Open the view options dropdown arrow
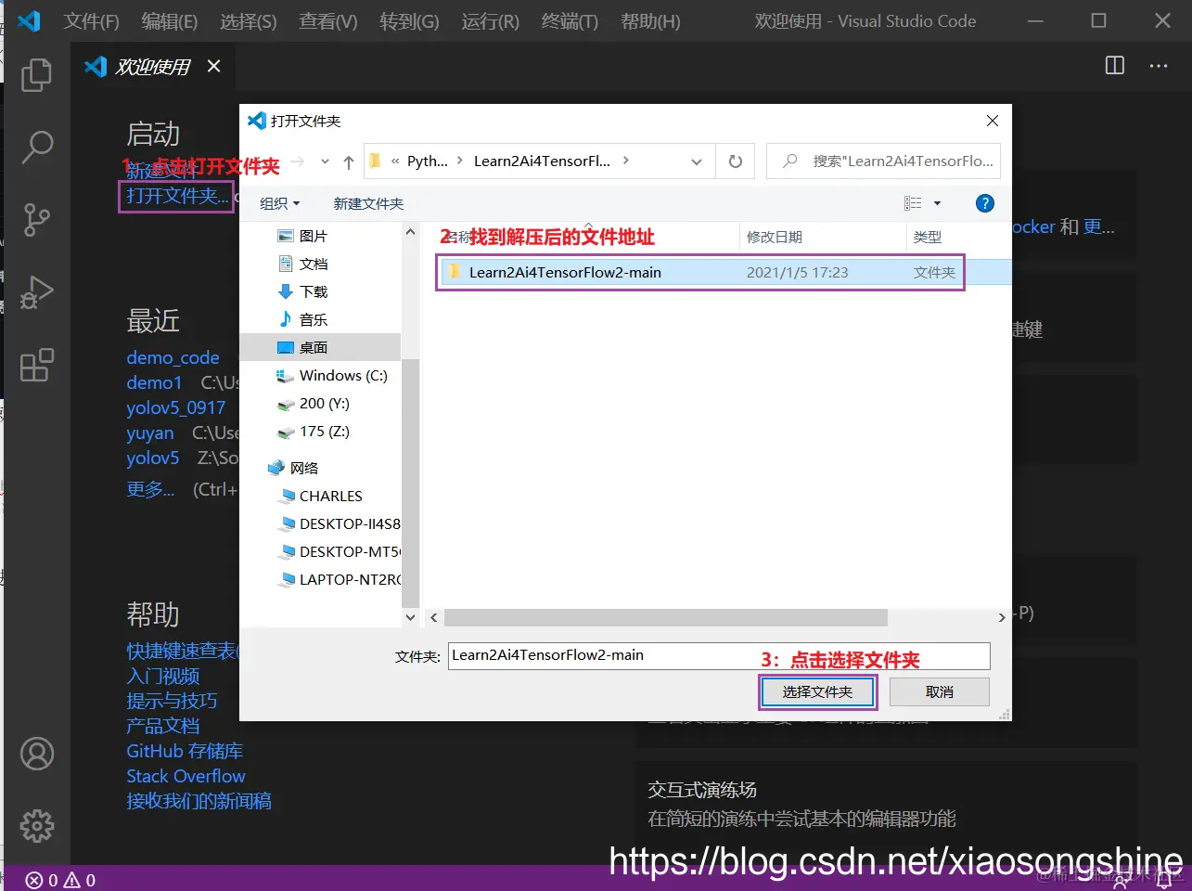 pos(937,203)
